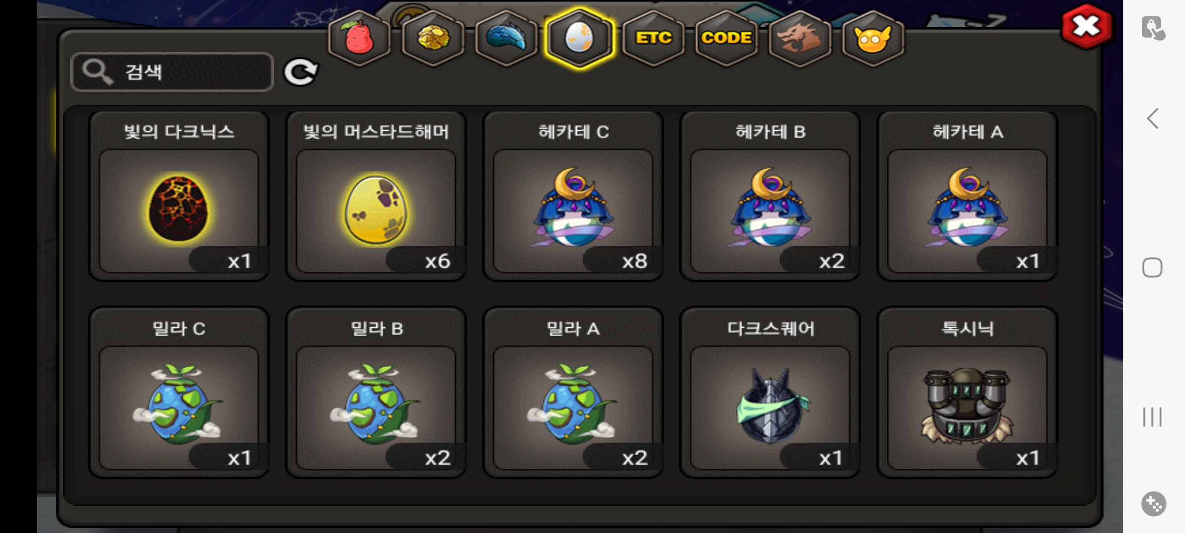Choose the 헤카테 C egg
1185x533 pixels.
(573, 196)
